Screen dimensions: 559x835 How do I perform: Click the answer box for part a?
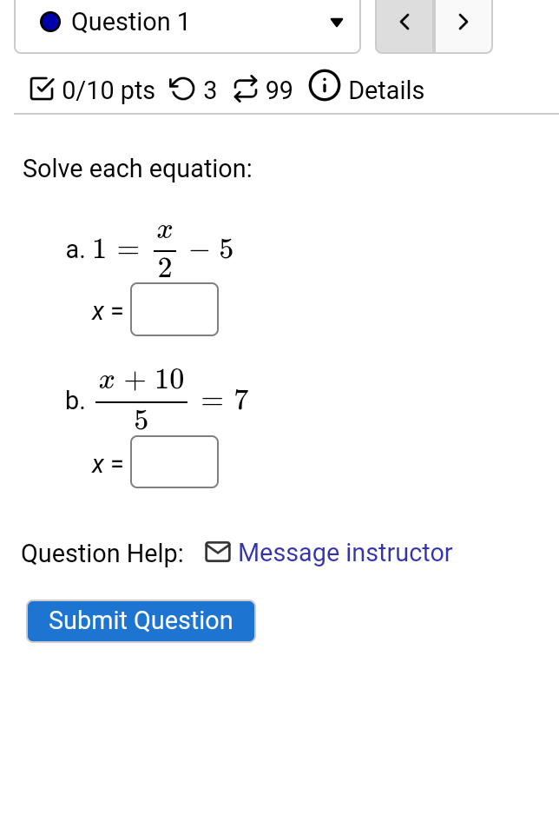pyautogui.click(x=174, y=309)
